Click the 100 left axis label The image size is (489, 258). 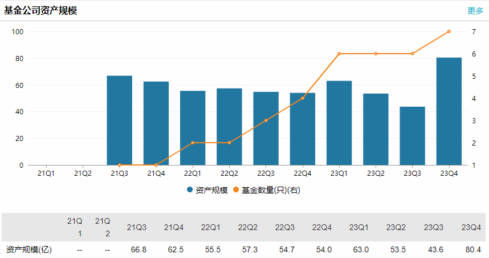(x=18, y=31)
